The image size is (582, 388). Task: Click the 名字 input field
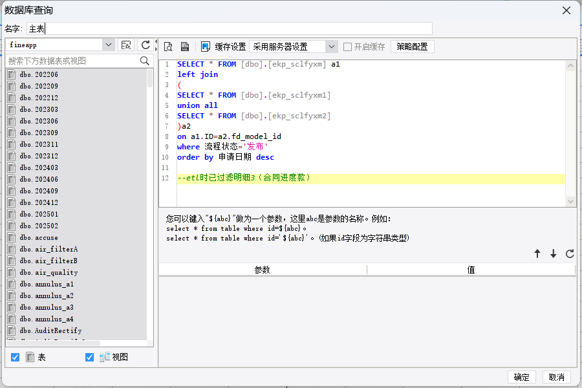pos(230,28)
